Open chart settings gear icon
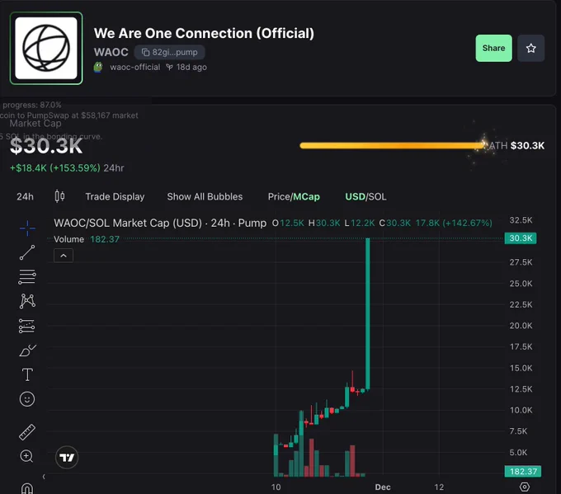Viewport: 561px width, 494px height. point(525,487)
